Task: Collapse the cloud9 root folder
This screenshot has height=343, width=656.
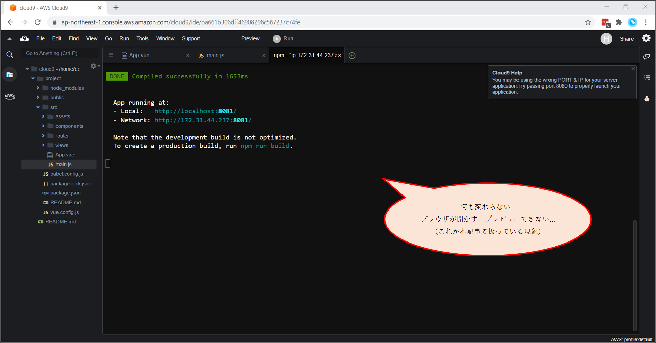Action: point(27,69)
